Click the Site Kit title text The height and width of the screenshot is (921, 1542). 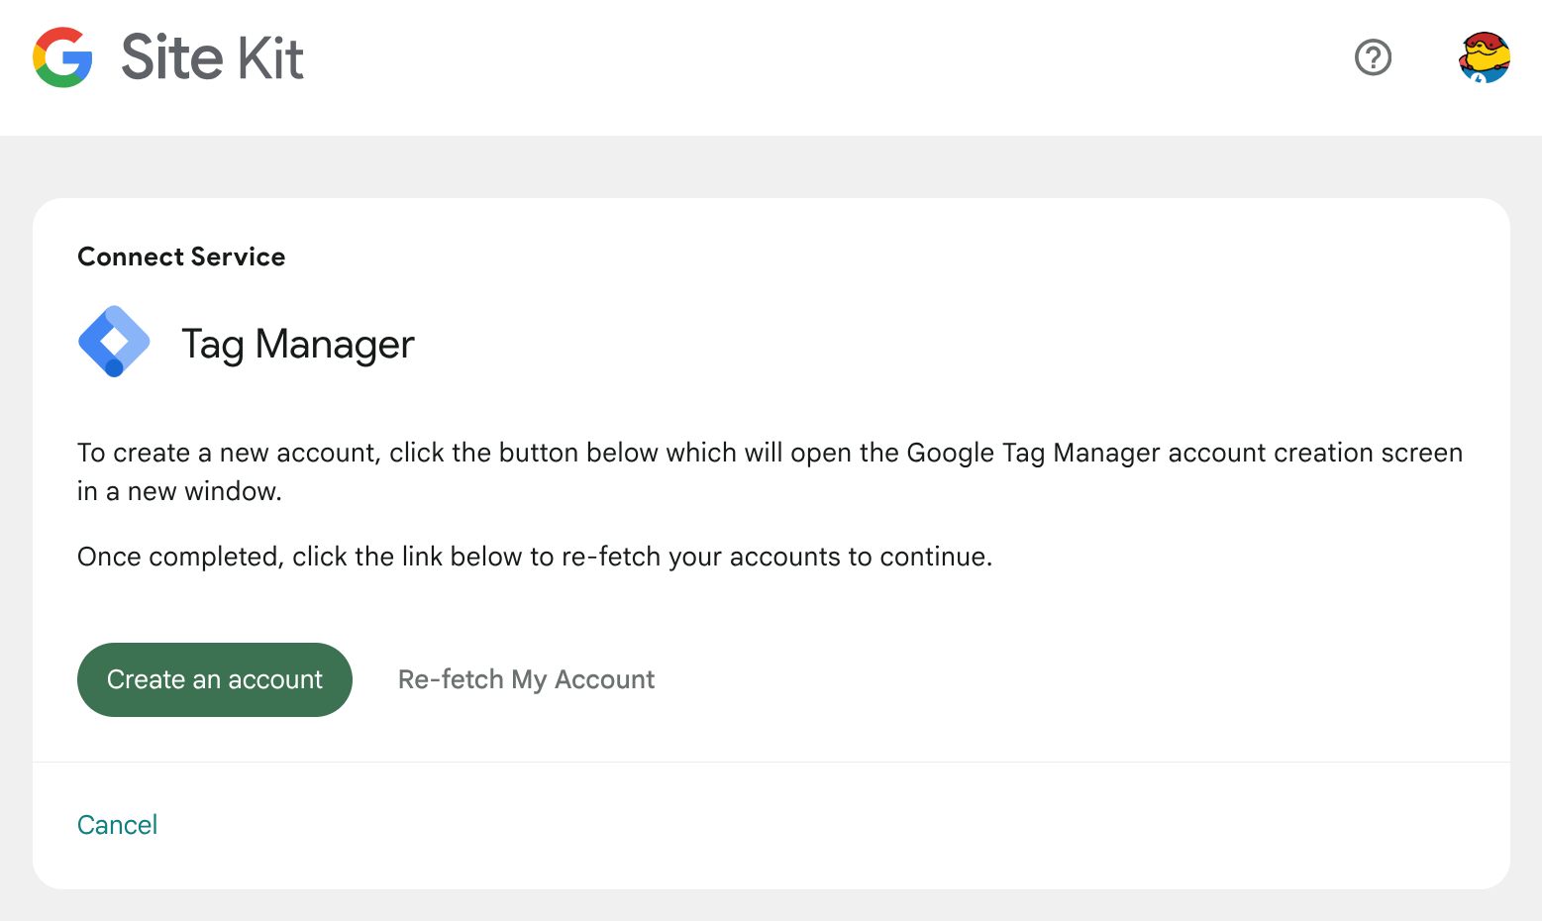tap(212, 57)
